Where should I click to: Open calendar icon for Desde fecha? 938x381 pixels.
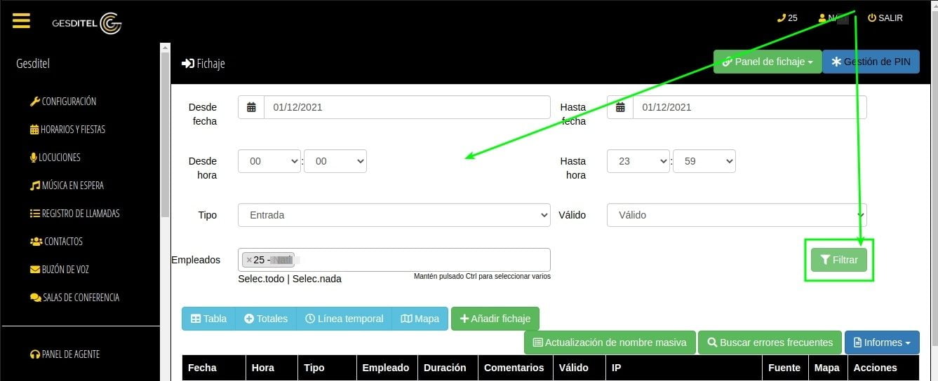click(251, 107)
